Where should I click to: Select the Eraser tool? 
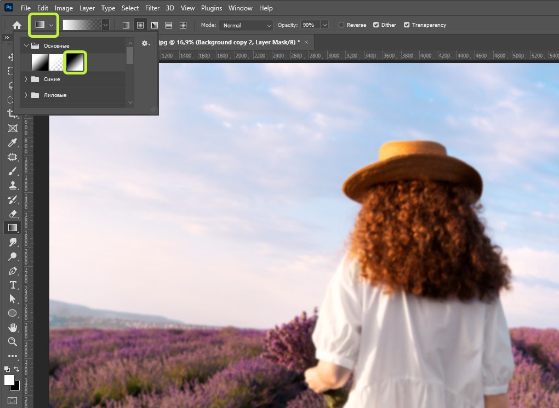coord(13,214)
